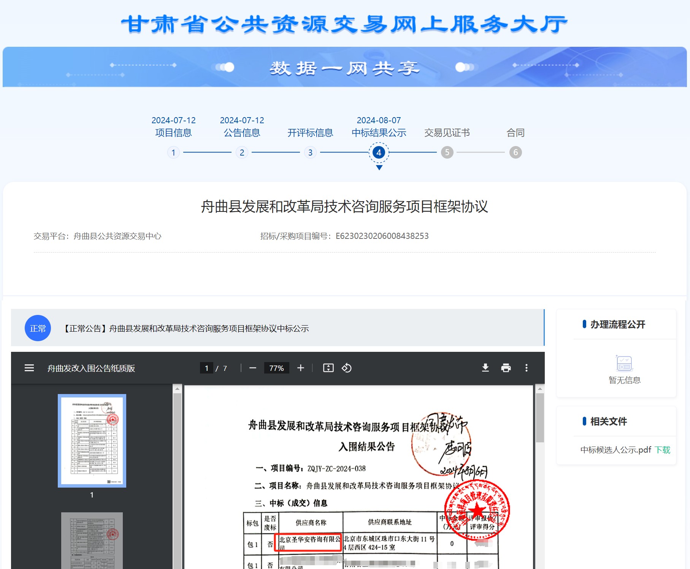Click the 舟曲发改入围公告纸质版 PDF title

pyautogui.click(x=91, y=368)
